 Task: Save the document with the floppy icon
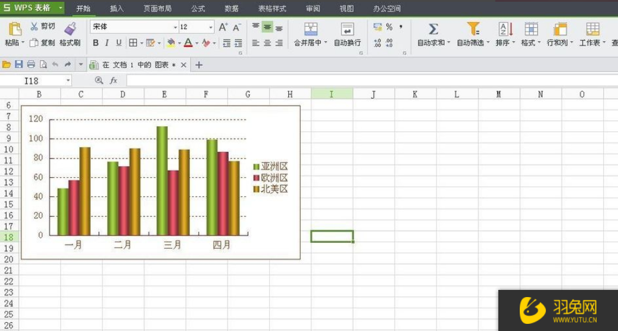coord(18,64)
